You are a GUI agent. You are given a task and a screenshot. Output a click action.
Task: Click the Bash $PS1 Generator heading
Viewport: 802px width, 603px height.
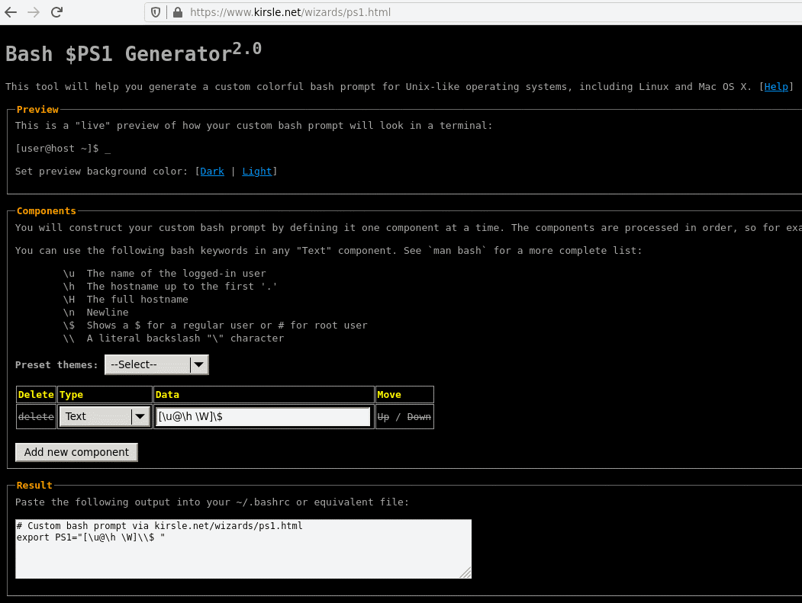pos(134,53)
